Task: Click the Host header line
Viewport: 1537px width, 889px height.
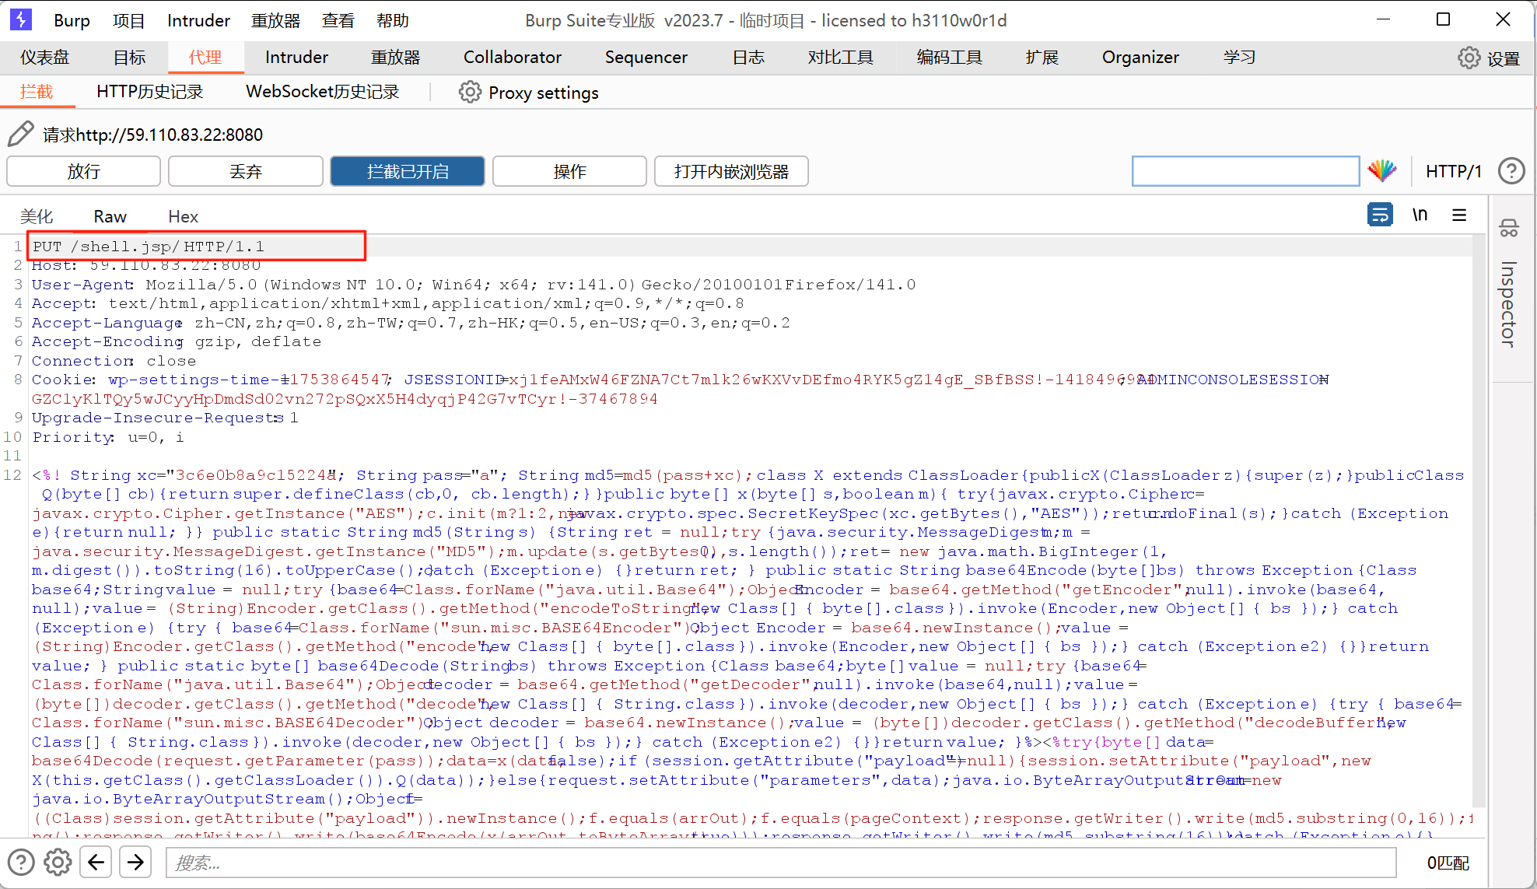Action: [146, 265]
